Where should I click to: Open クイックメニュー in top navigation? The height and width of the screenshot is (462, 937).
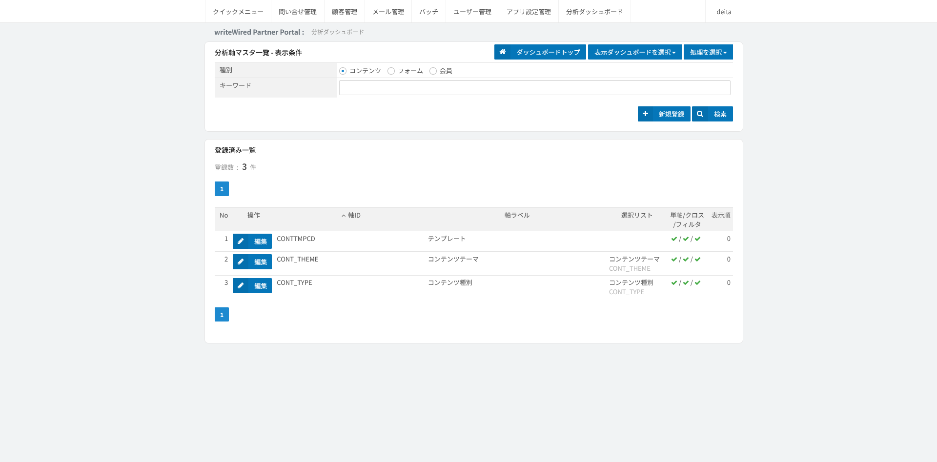point(238,12)
